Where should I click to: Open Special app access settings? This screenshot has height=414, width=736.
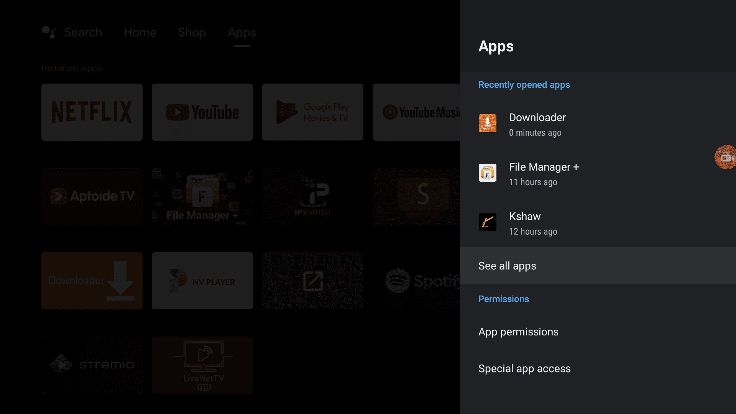(524, 368)
